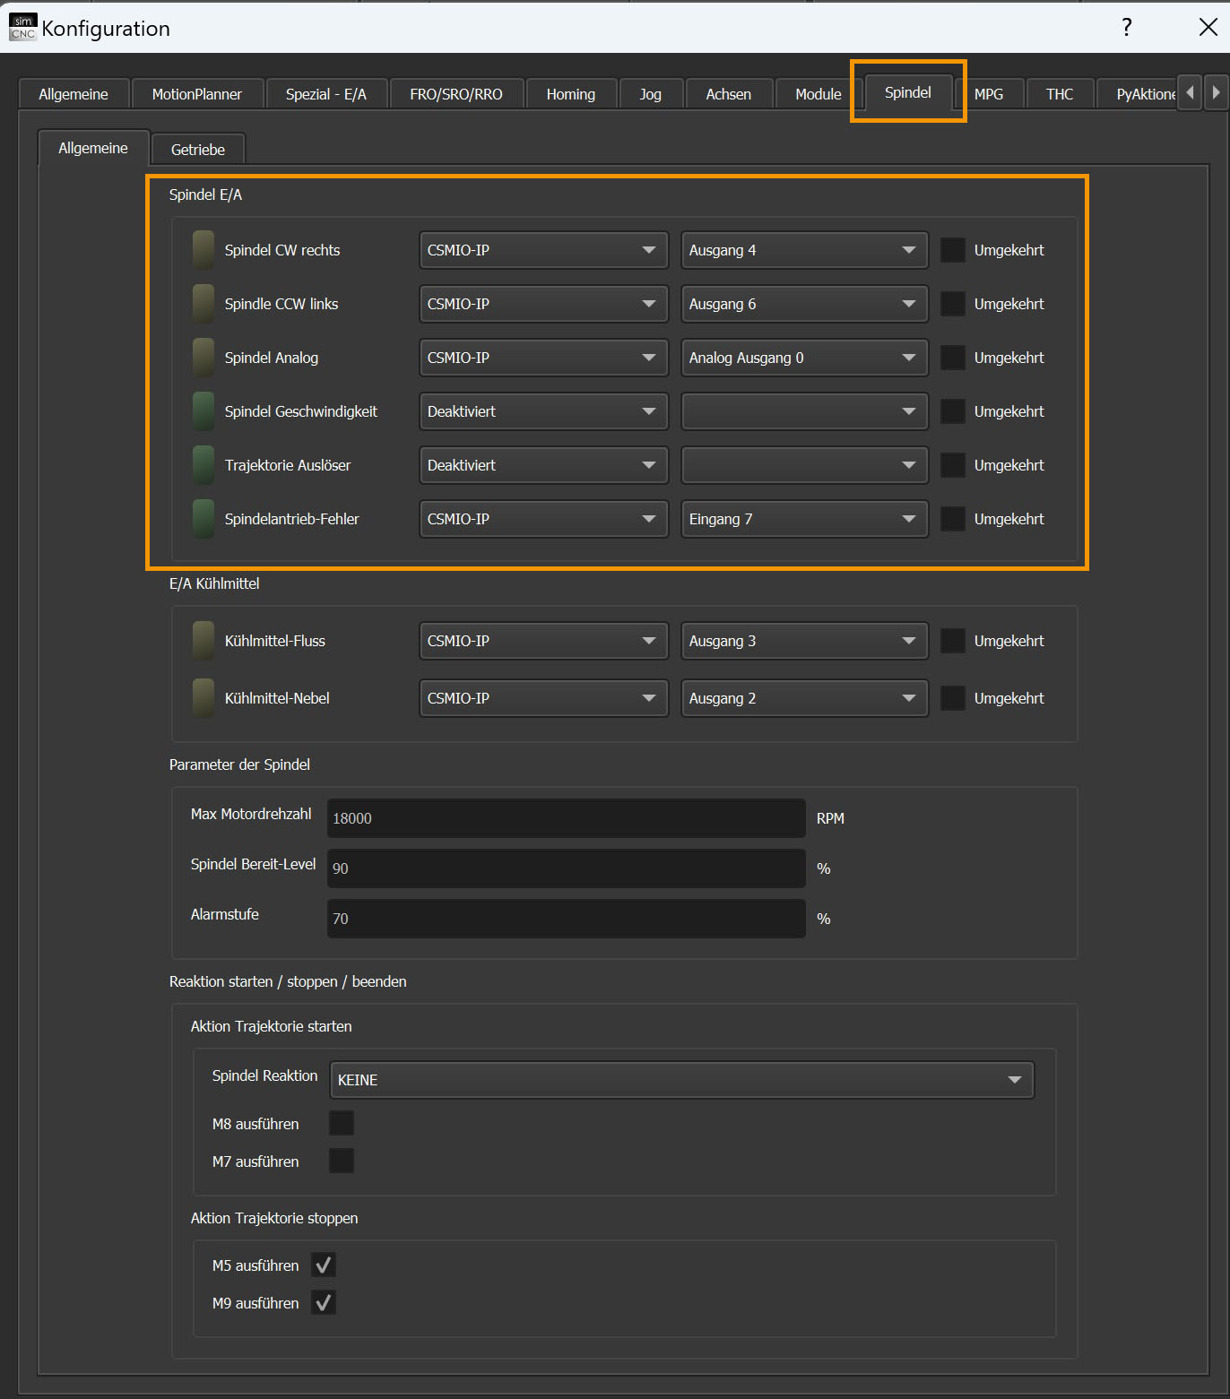Open the Spindel Reaktion dropdown
The height and width of the screenshot is (1399, 1230).
[x=681, y=1080]
